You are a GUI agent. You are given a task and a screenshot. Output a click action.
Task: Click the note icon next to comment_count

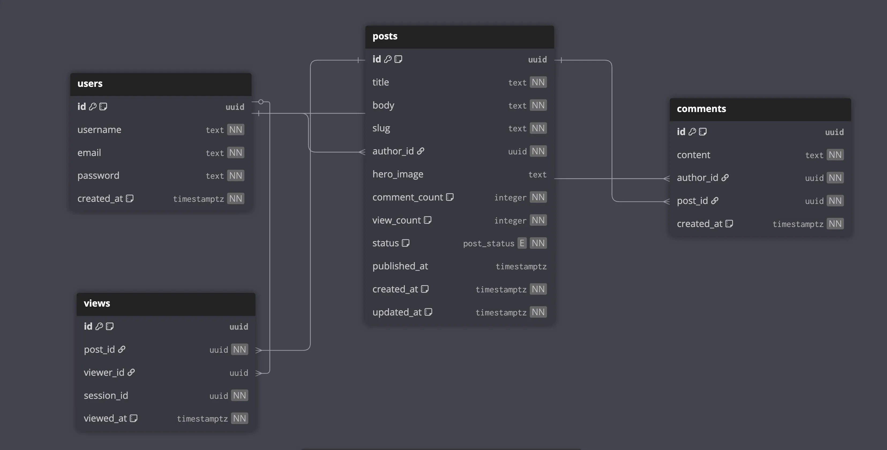click(450, 197)
